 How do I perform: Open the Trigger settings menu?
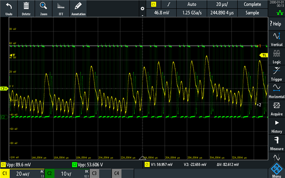coord(277,74)
